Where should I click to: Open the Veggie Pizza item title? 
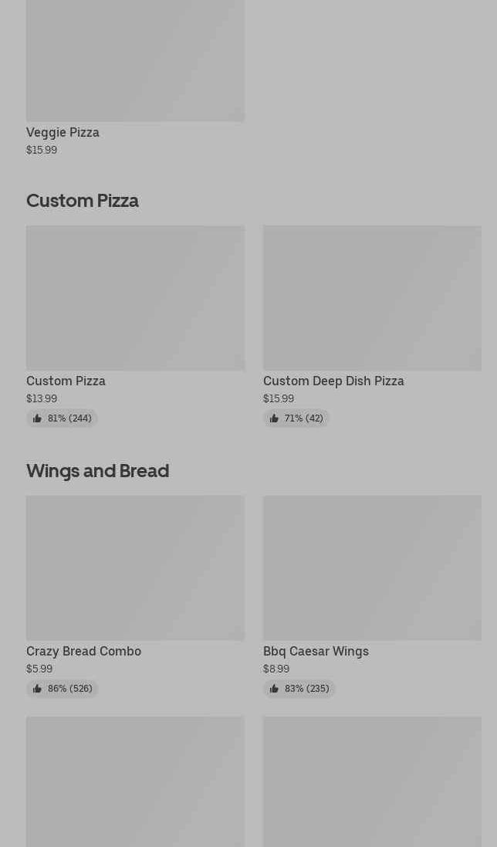point(63,132)
